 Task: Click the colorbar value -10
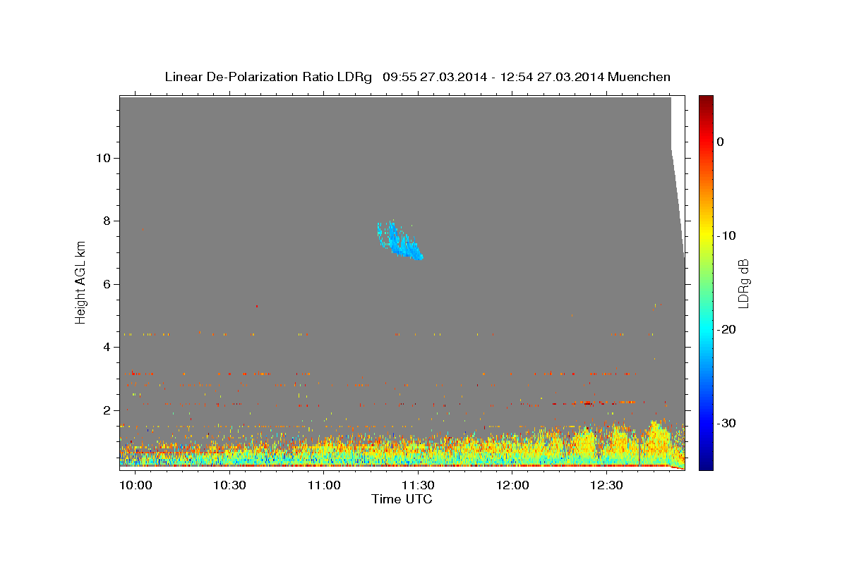[727, 235]
